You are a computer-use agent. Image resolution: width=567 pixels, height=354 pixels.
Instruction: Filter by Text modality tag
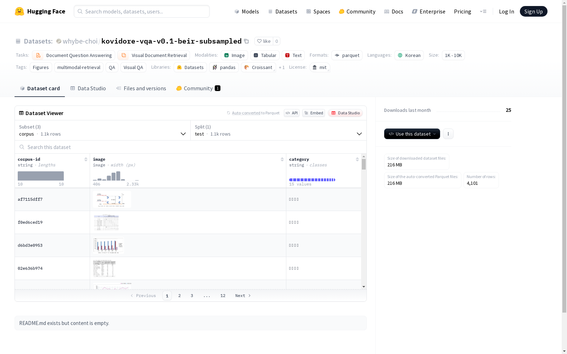coord(293,55)
